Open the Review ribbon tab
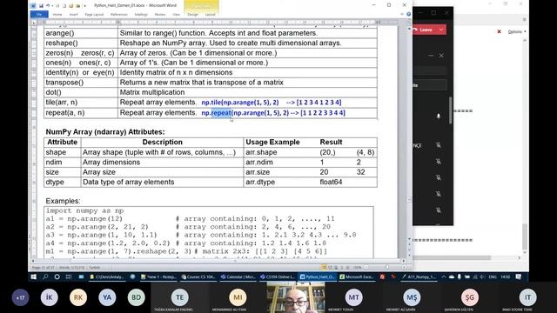The width and height of the screenshot is (557, 313). point(160,15)
